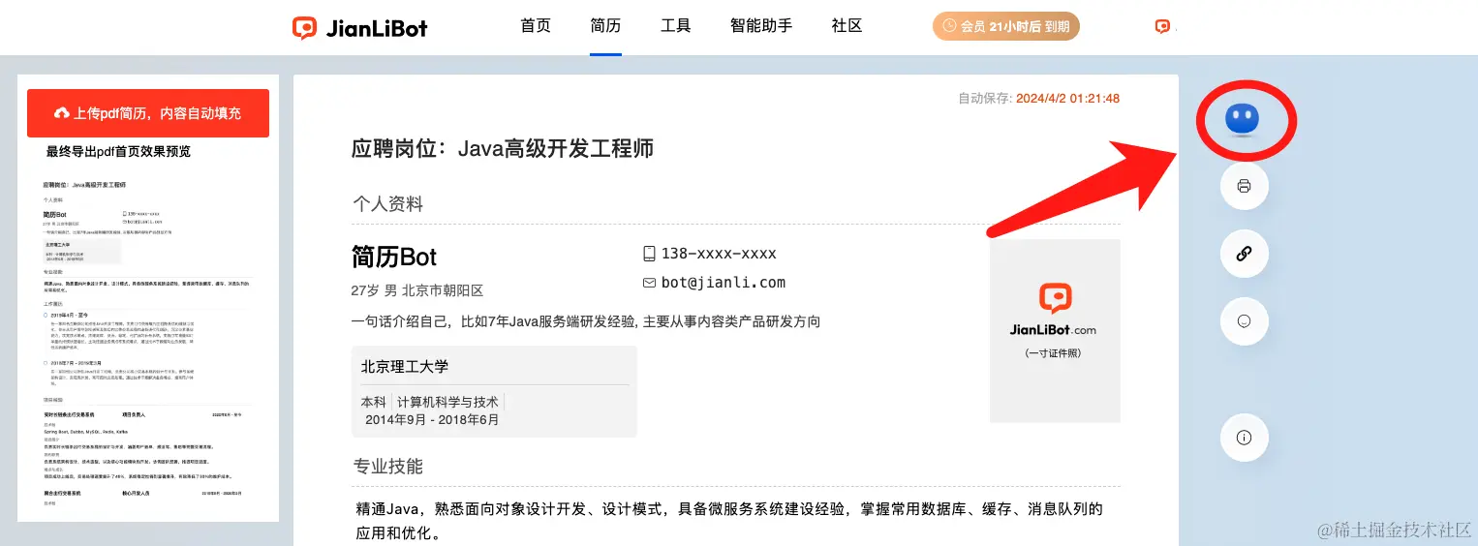1478x546 pixels.
Task: Click the user avatar icon in header
Action: [x=1163, y=27]
